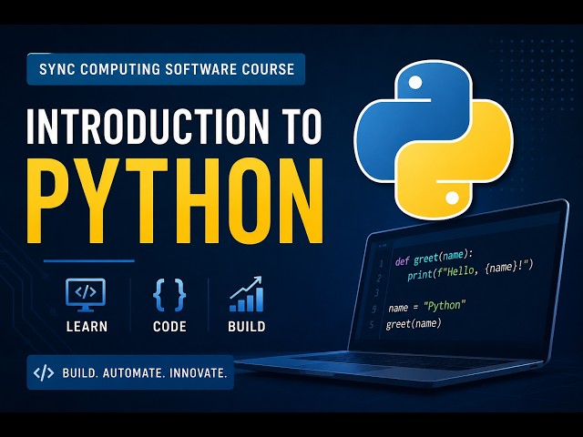Click the bar chart icon above BUILD
The width and height of the screenshot is (583, 437).
click(247, 294)
